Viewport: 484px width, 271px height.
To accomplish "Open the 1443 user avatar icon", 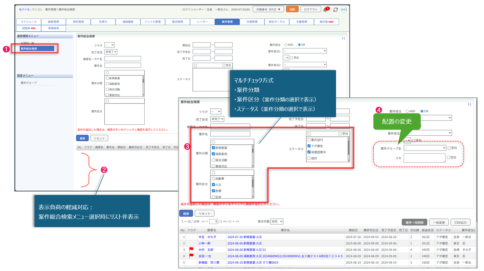I will tap(344, 10).
